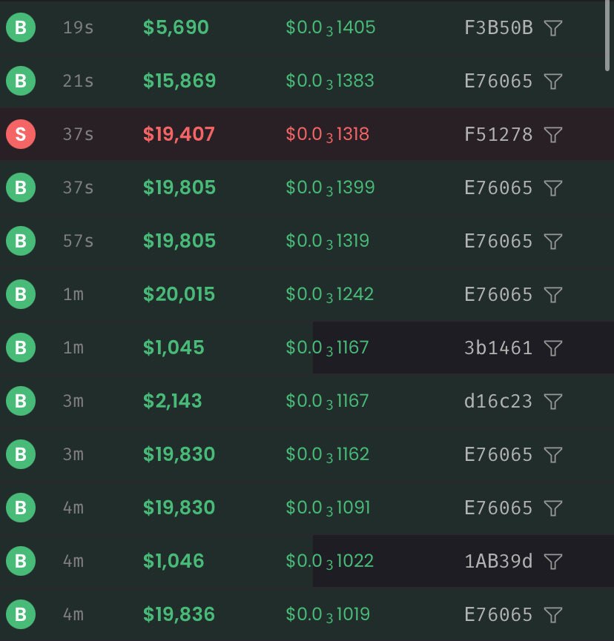
Task: Select the price $0.0₃1022
Action: point(330,561)
